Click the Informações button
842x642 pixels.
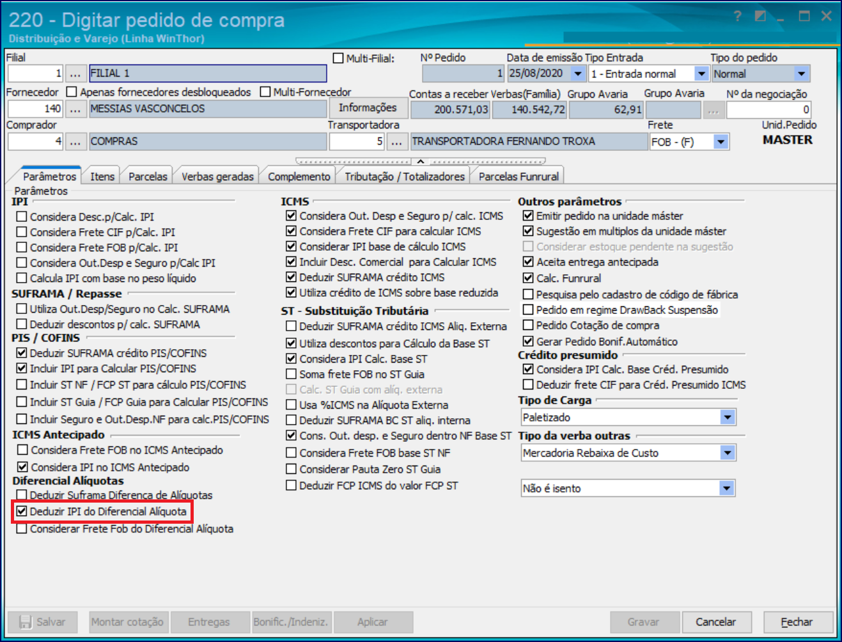[368, 108]
